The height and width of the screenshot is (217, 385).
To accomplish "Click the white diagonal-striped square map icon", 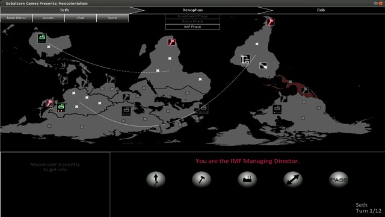I will [263, 66].
